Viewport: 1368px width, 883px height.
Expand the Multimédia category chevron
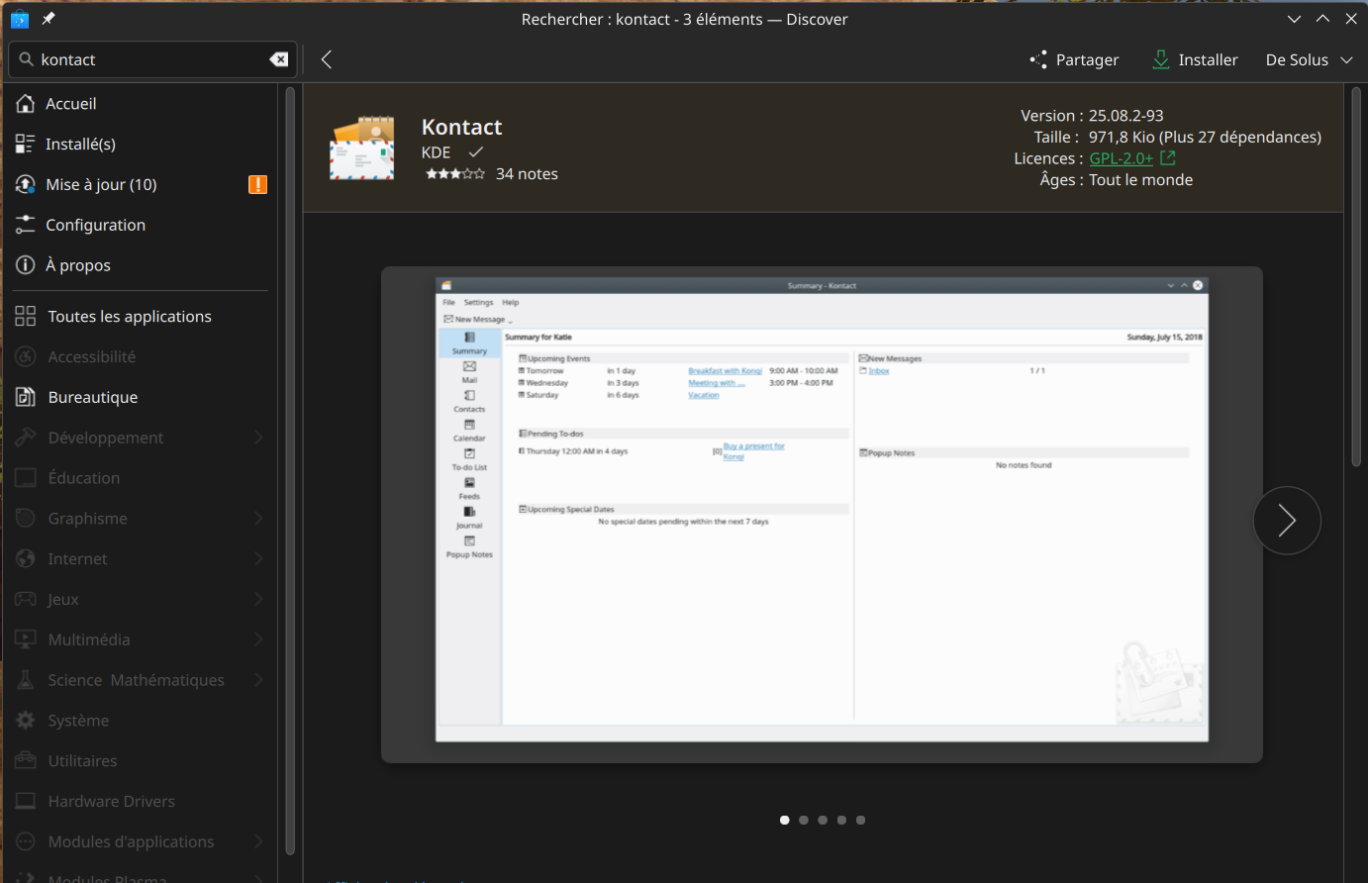[258, 639]
